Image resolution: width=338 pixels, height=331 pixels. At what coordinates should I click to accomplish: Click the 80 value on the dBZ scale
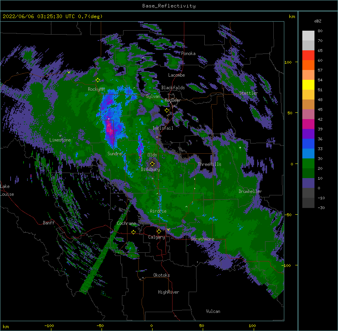tap(320, 31)
